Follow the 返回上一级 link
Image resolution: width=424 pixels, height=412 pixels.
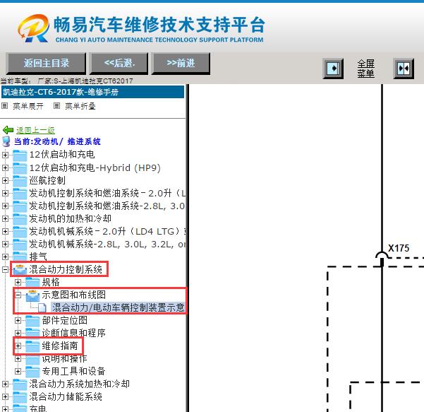click(x=35, y=130)
